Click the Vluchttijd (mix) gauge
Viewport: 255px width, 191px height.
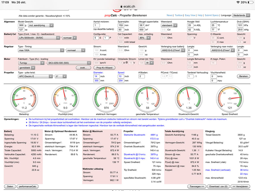[65, 98]
